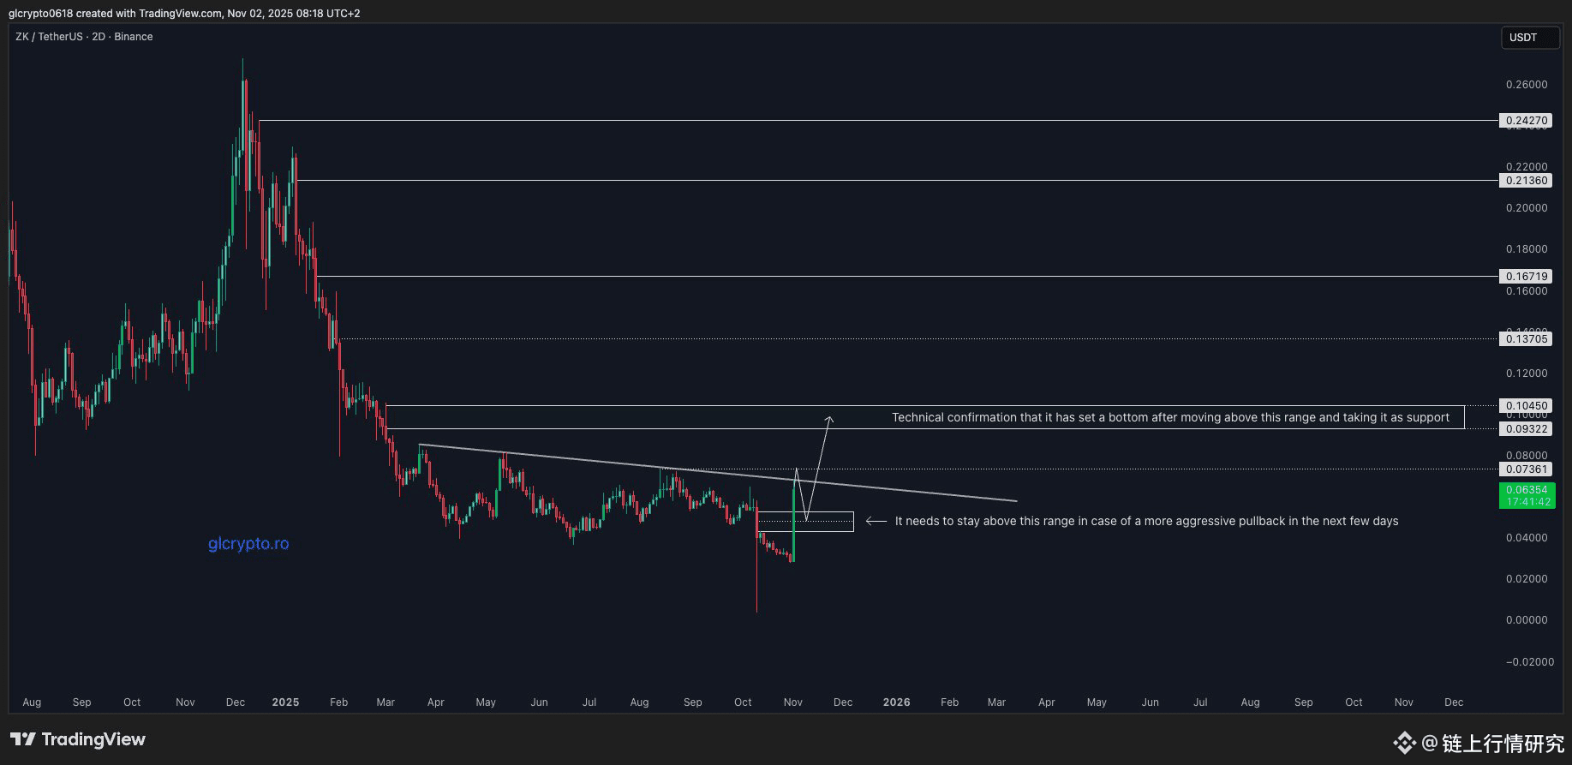This screenshot has height=765, width=1572.
Task: Click the 0.26000 price scale value
Action: click(1527, 85)
